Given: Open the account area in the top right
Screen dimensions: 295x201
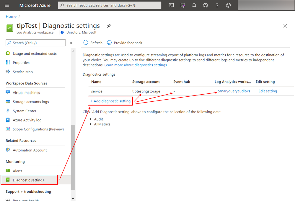Looking at the screenshot, I should pos(266,5).
